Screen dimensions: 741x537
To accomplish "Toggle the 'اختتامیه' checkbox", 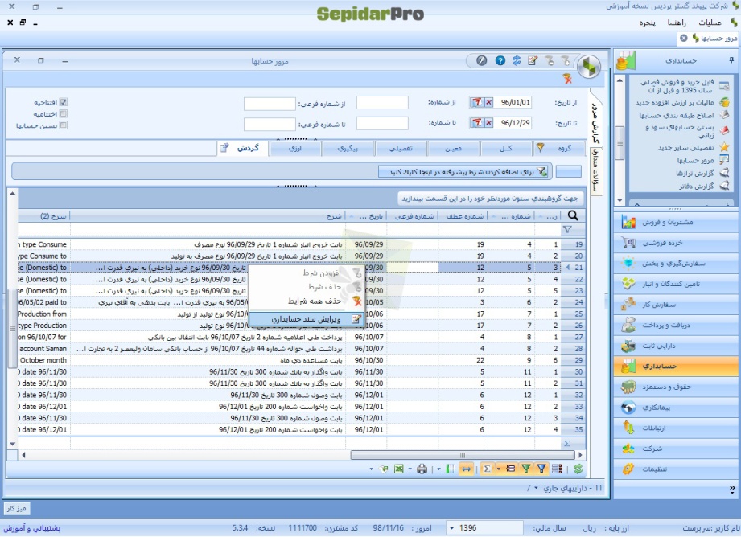I will click(64, 114).
